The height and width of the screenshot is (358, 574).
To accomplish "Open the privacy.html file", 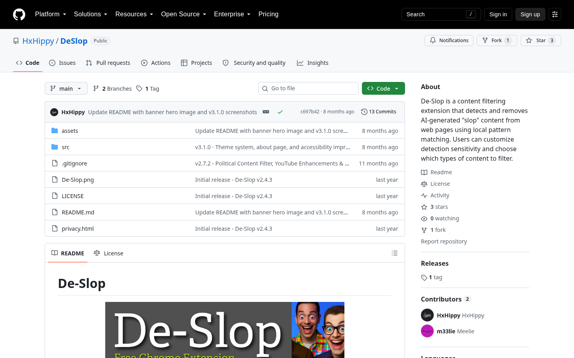I will [x=78, y=229].
